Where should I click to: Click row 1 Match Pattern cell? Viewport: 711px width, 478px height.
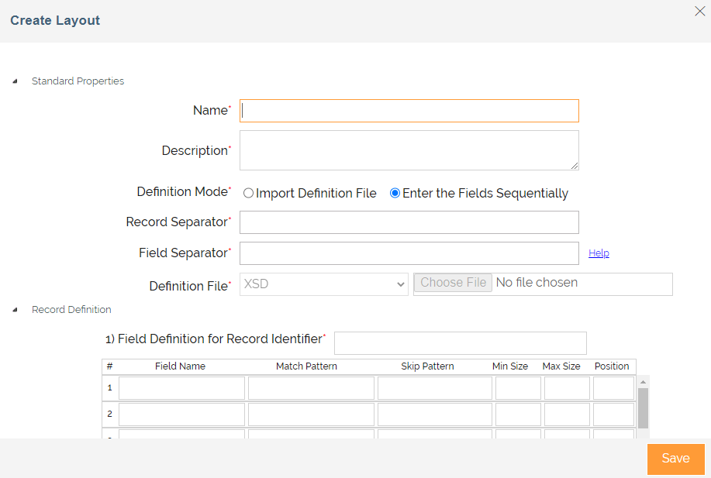pyautogui.click(x=311, y=388)
